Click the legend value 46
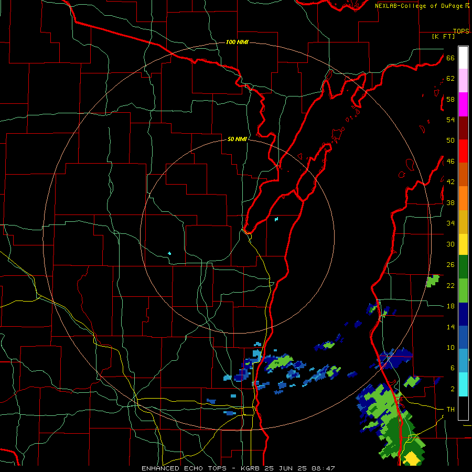 (x=450, y=162)
